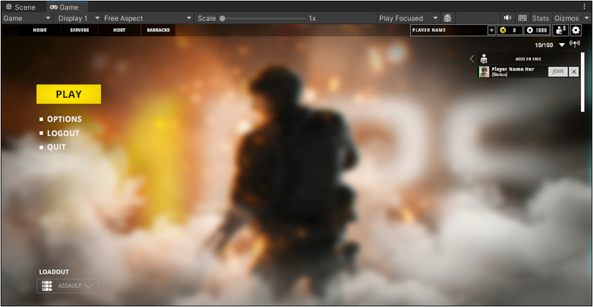Collapse the friends panel with left chevron
Screen dimensions: 593x307
pyautogui.click(x=472, y=59)
